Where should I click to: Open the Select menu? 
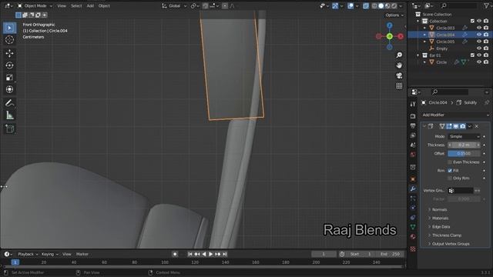[76, 5]
